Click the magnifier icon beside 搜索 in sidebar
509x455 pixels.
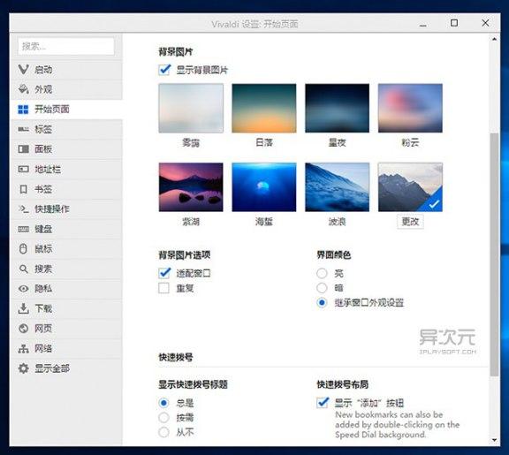(23, 269)
